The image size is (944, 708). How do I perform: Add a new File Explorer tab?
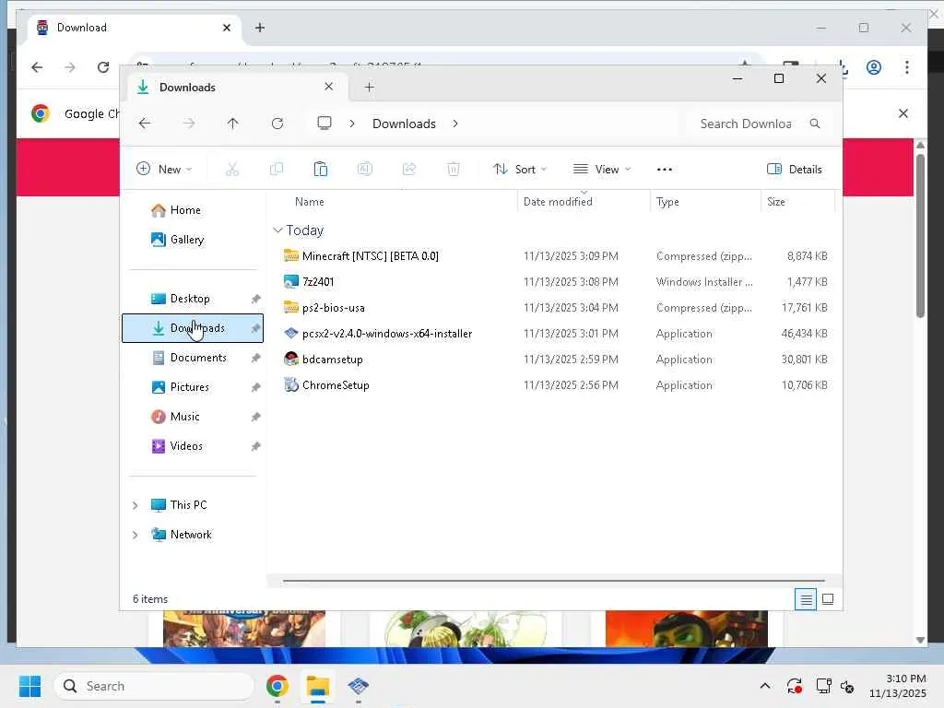(369, 88)
